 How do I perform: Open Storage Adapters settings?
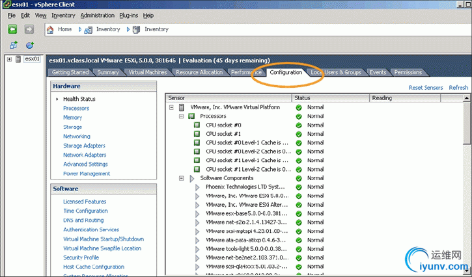coord(84,146)
